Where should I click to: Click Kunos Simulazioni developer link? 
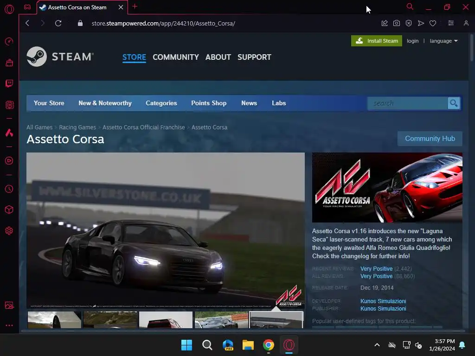click(x=383, y=301)
